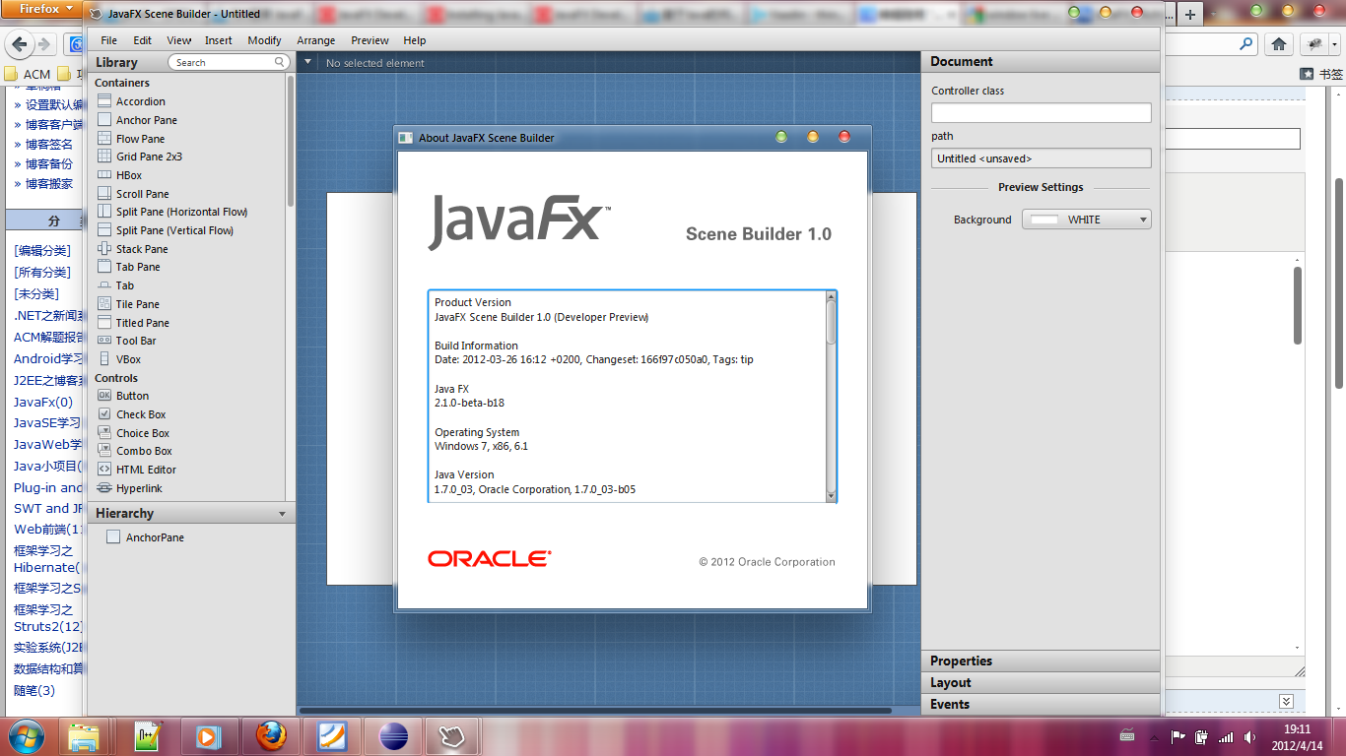Close the About JavaFX Scene Builder dialog
The width and height of the screenshot is (1346, 756).
[844, 137]
